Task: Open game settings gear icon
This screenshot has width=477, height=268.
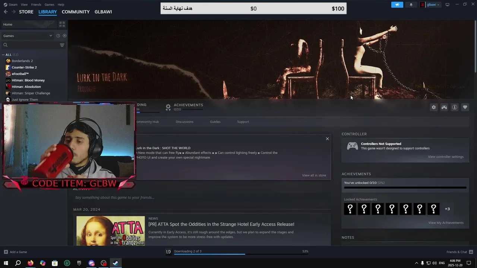Action: [434, 107]
